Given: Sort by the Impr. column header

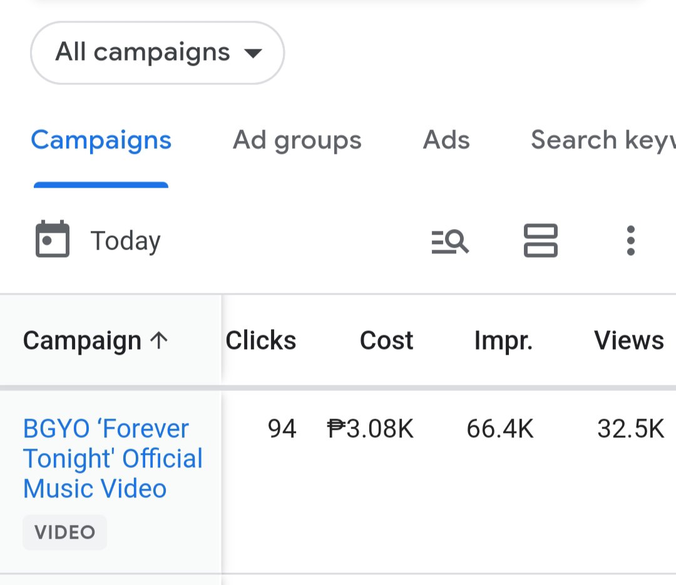Looking at the screenshot, I should tap(503, 340).
